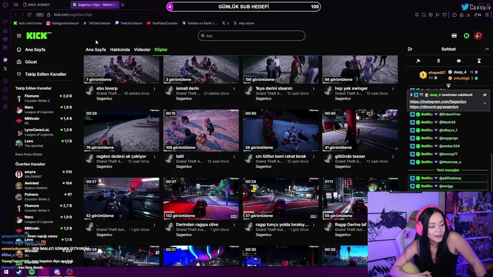Open Steam from the Windows taskbar
The width and height of the screenshot is (493, 277).
click(x=19, y=272)
